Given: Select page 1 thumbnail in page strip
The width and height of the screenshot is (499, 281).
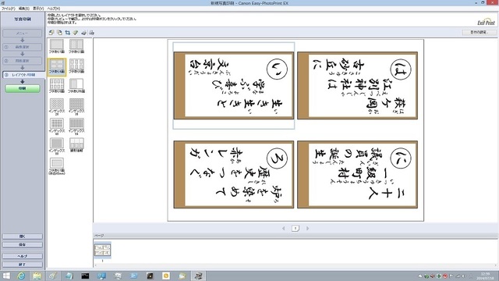Looking at the screenshot, I should tap(102, 250).
